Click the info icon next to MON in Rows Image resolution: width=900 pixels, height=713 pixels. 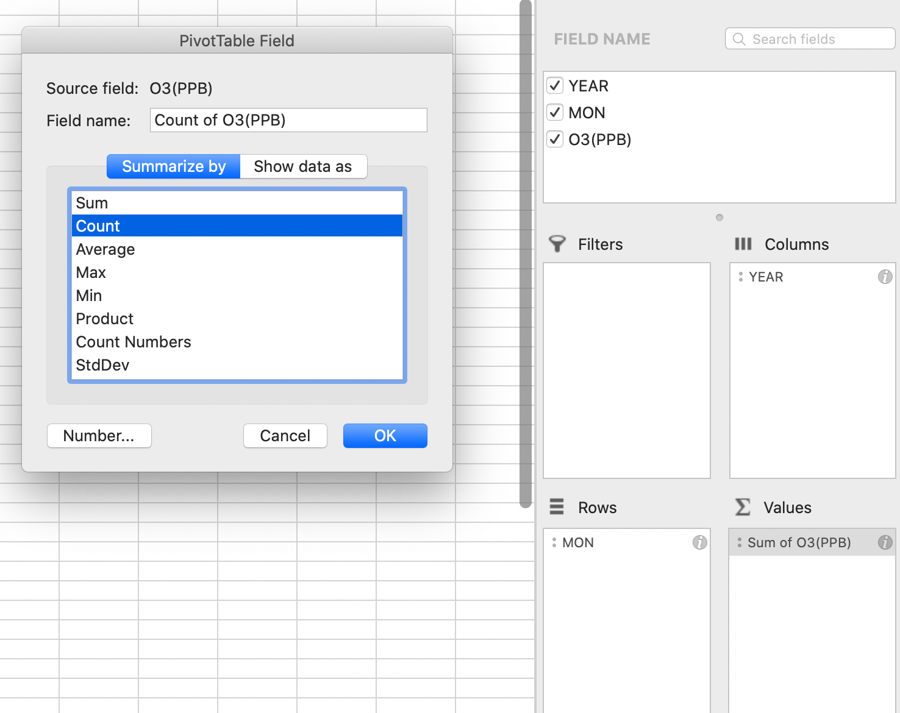pyautogui.click(x=699, y=542)
